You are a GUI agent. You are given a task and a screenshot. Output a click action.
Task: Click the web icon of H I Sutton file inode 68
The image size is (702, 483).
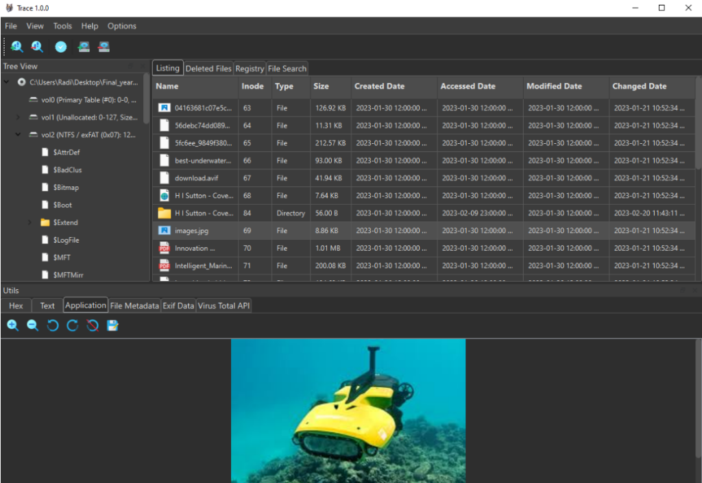[165, 195]
